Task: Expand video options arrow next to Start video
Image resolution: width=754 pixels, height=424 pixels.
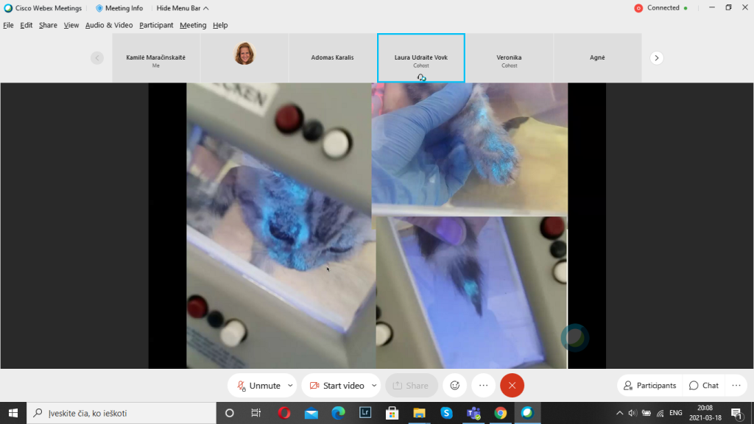Action: click(374, 386)
